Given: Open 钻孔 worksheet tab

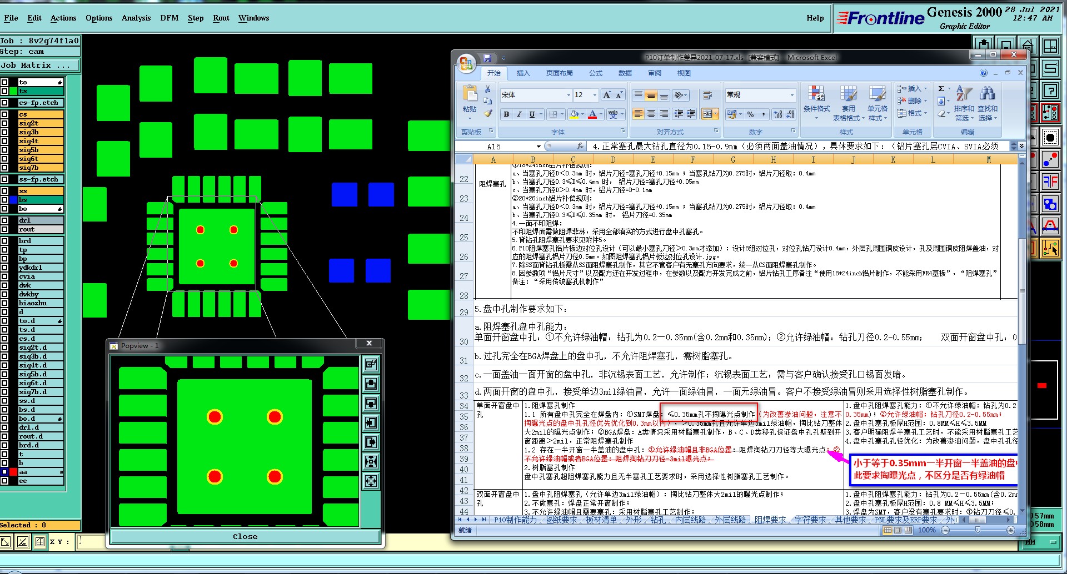Looking at the screenshot, I should (x=658, y=520).
